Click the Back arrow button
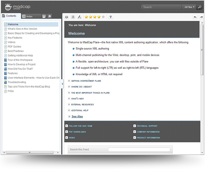This screenshot has height=169, width=205. 195,17
